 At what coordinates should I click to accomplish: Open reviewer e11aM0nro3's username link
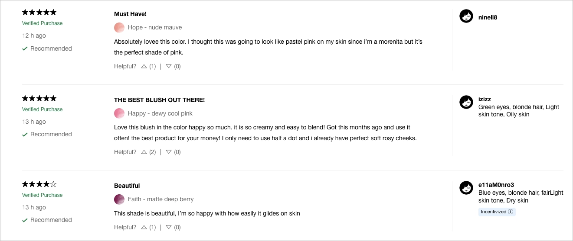496,185
